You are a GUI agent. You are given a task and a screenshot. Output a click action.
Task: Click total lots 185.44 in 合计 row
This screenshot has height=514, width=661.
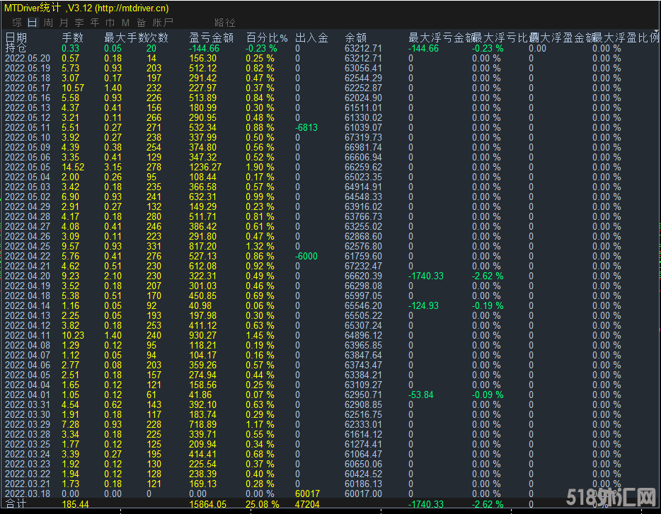[75, 504]
